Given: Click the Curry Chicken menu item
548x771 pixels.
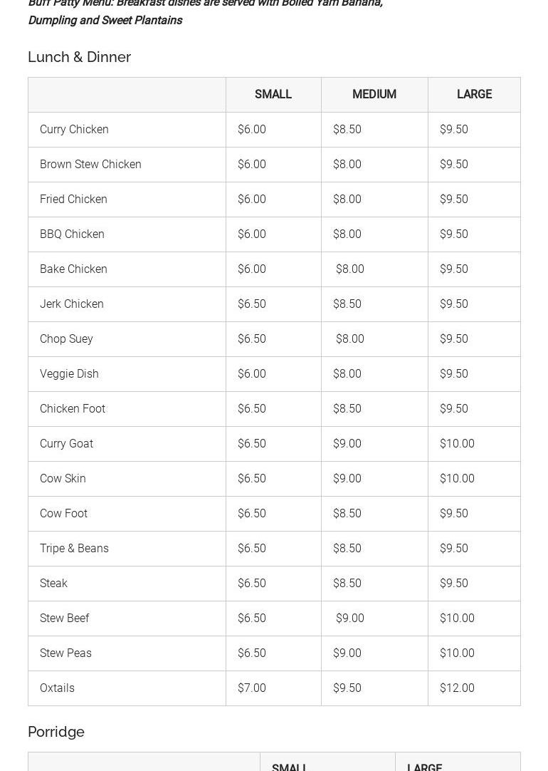Looking at the screenshot, I should pos(74,129).
